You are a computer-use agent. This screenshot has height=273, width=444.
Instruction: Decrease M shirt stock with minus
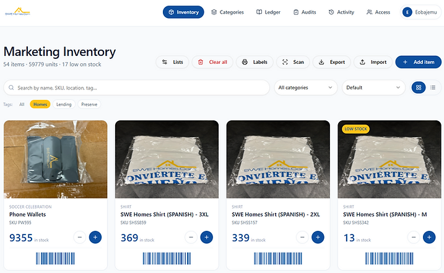coord(414,237)
